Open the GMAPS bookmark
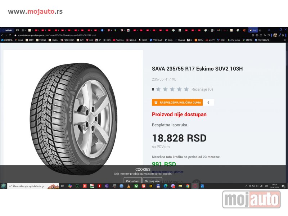This screenshot has height=216, width=288. (x=247, y=40)
